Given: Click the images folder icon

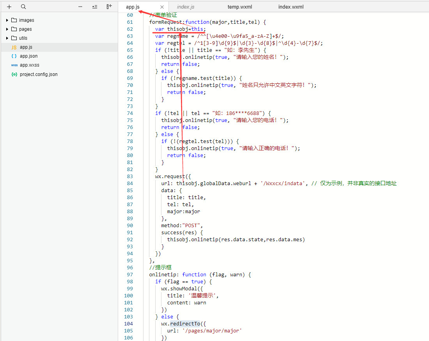Looking at the screenshot, I should click(14, 20).
